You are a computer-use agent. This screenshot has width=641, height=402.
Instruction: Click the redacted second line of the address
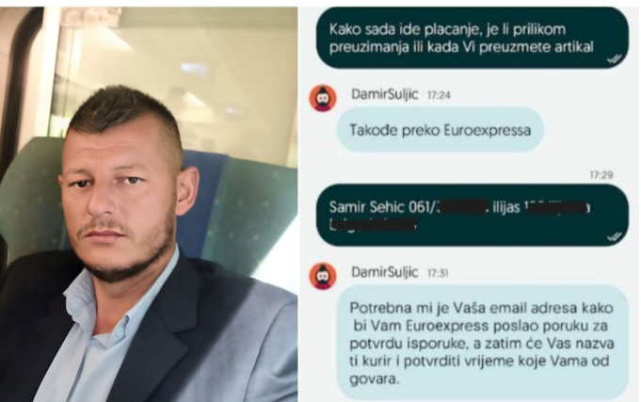point(373,224)
